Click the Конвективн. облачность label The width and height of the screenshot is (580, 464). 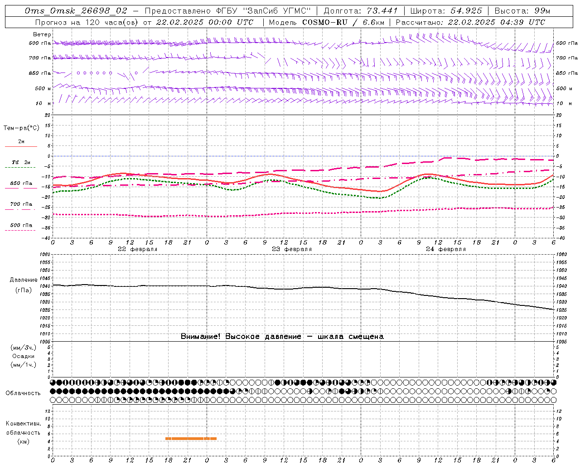(23, 428)
